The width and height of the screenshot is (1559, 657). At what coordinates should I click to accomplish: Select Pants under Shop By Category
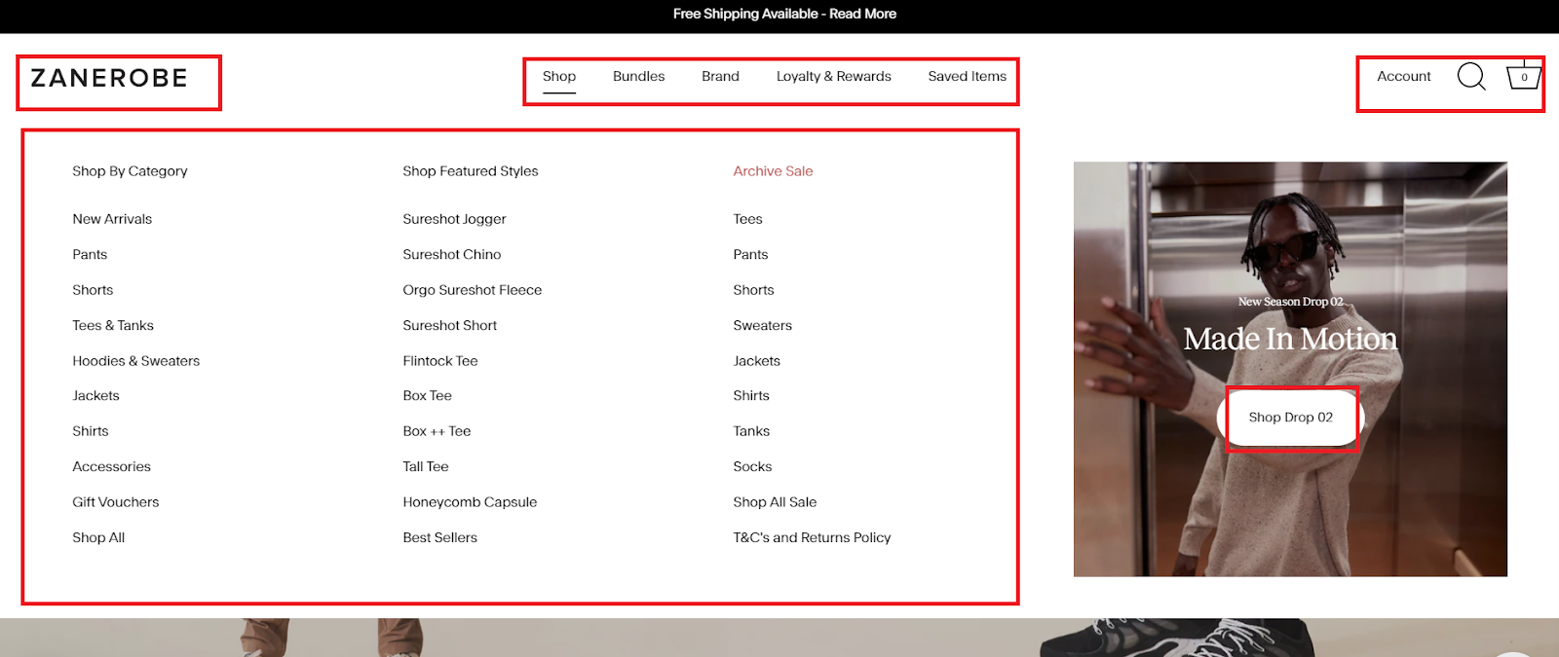click(x=90, y=254)
